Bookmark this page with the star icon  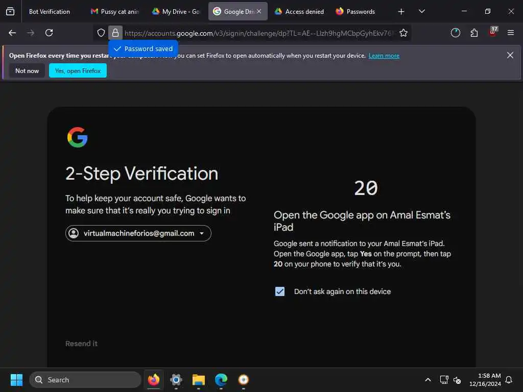pos(403,33)
